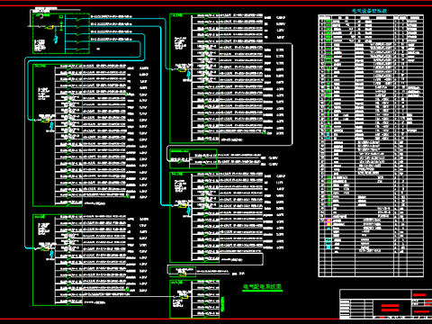Click first green symbol in legend table
432x324 pixels.
(x=328, y=22)
